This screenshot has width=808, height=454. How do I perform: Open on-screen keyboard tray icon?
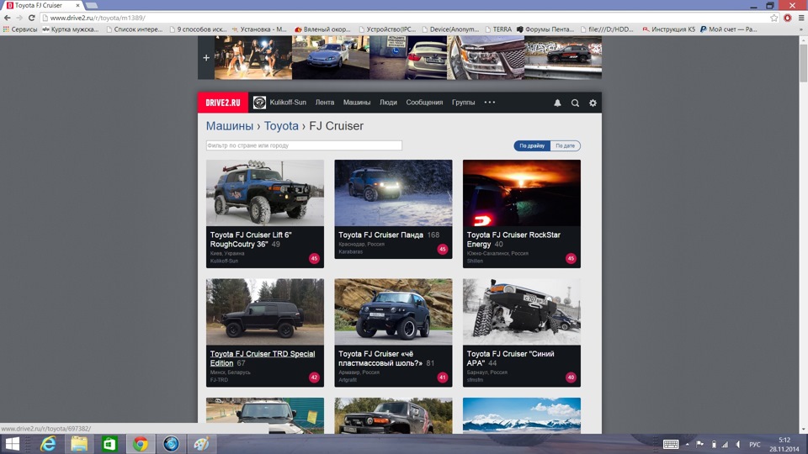[x=671, y=444]
